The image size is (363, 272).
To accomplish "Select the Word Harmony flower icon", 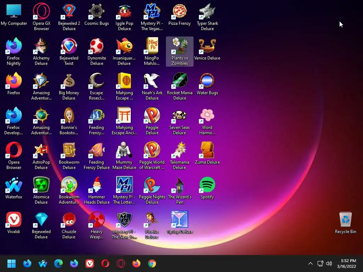I will coord(207,121).
